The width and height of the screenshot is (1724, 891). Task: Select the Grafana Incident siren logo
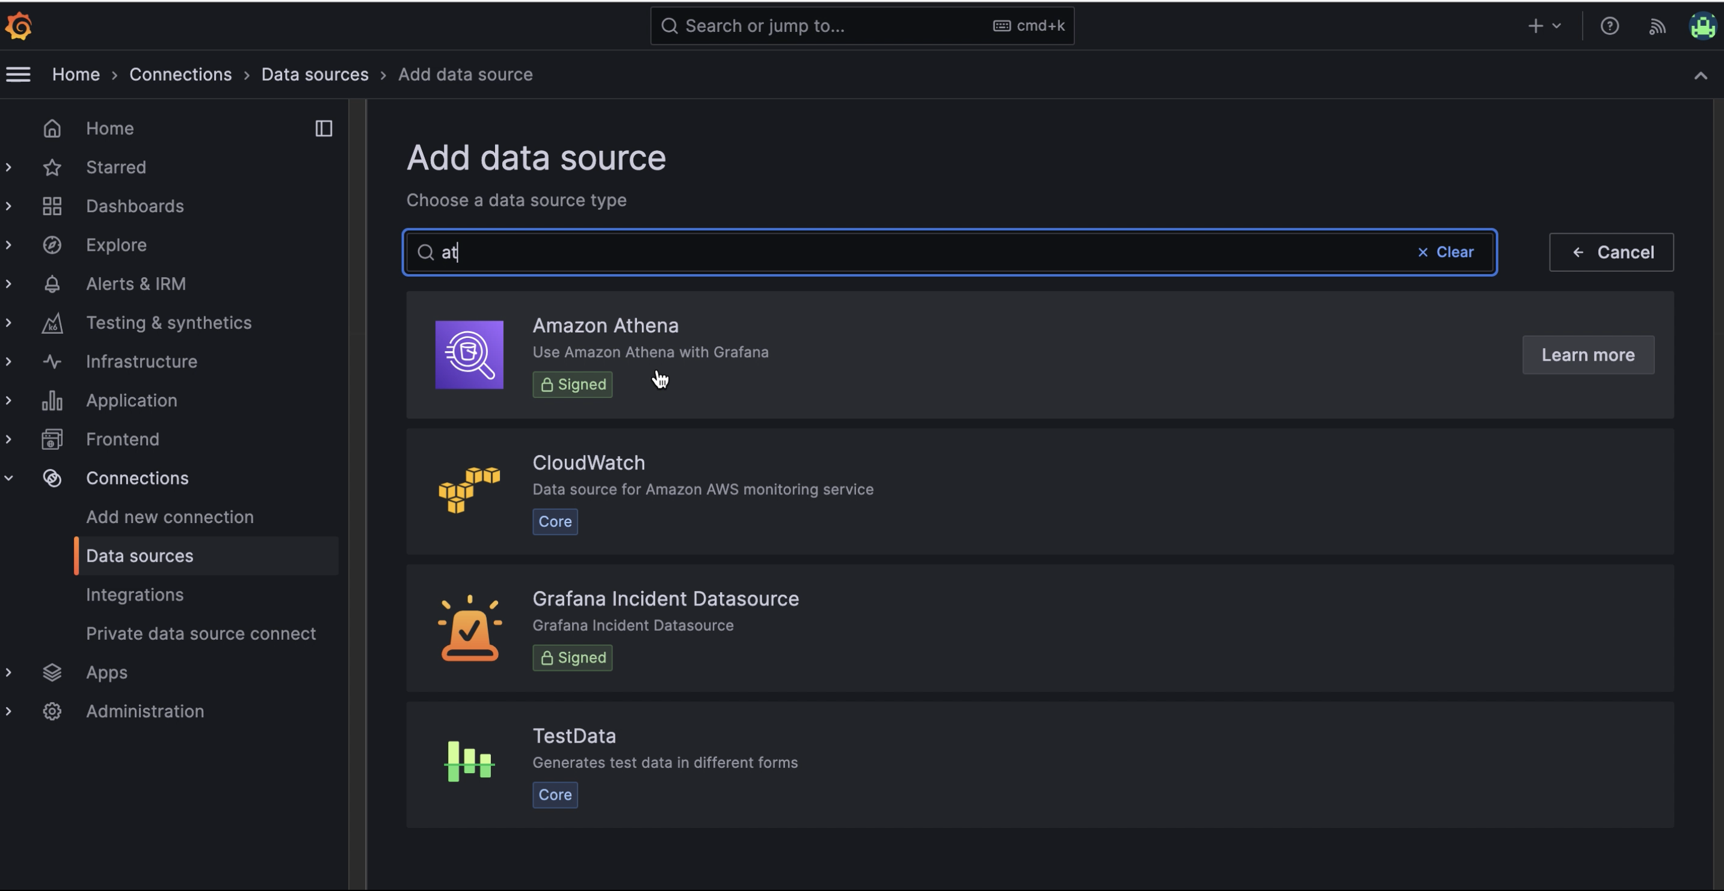[469, 628]
